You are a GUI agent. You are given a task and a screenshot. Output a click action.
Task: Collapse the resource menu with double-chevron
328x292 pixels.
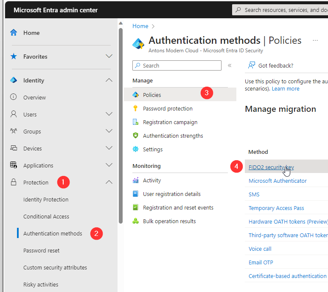click(x=230, y=65)
